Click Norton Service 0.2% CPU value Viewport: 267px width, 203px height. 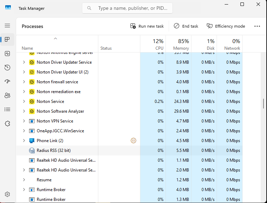pyautogui.click(x=159, y=101)
